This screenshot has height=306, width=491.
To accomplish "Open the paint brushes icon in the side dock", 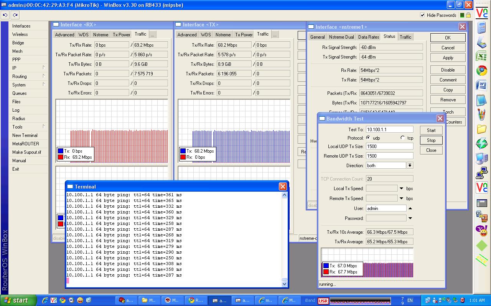I will [x=481, y=114].
